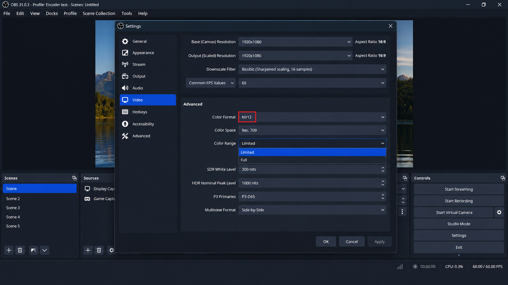Expand the Downscale Filter dropdown
This screenshot has width=508, height=285.
click(x=312, y=69)
